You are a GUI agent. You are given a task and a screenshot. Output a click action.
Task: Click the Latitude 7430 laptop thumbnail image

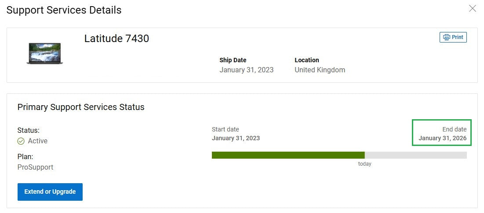coord(44,54)
